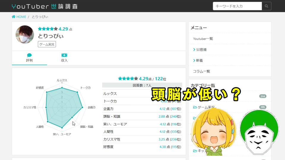Click the 好感度 radar chart axis label
Screen dimensions: 285x160
point(40,88)
